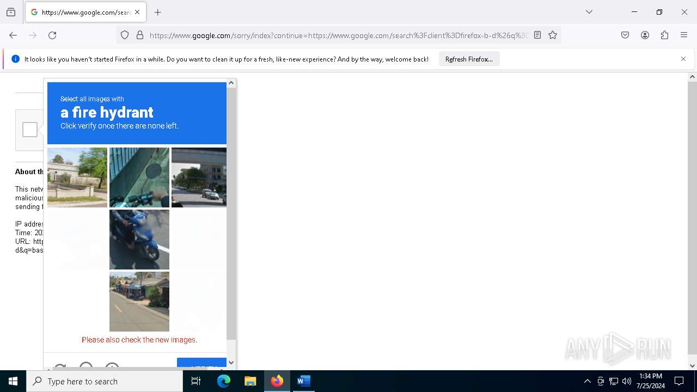Open Task View on the taskbar
697x392 pixels.
tap(196, 381)
